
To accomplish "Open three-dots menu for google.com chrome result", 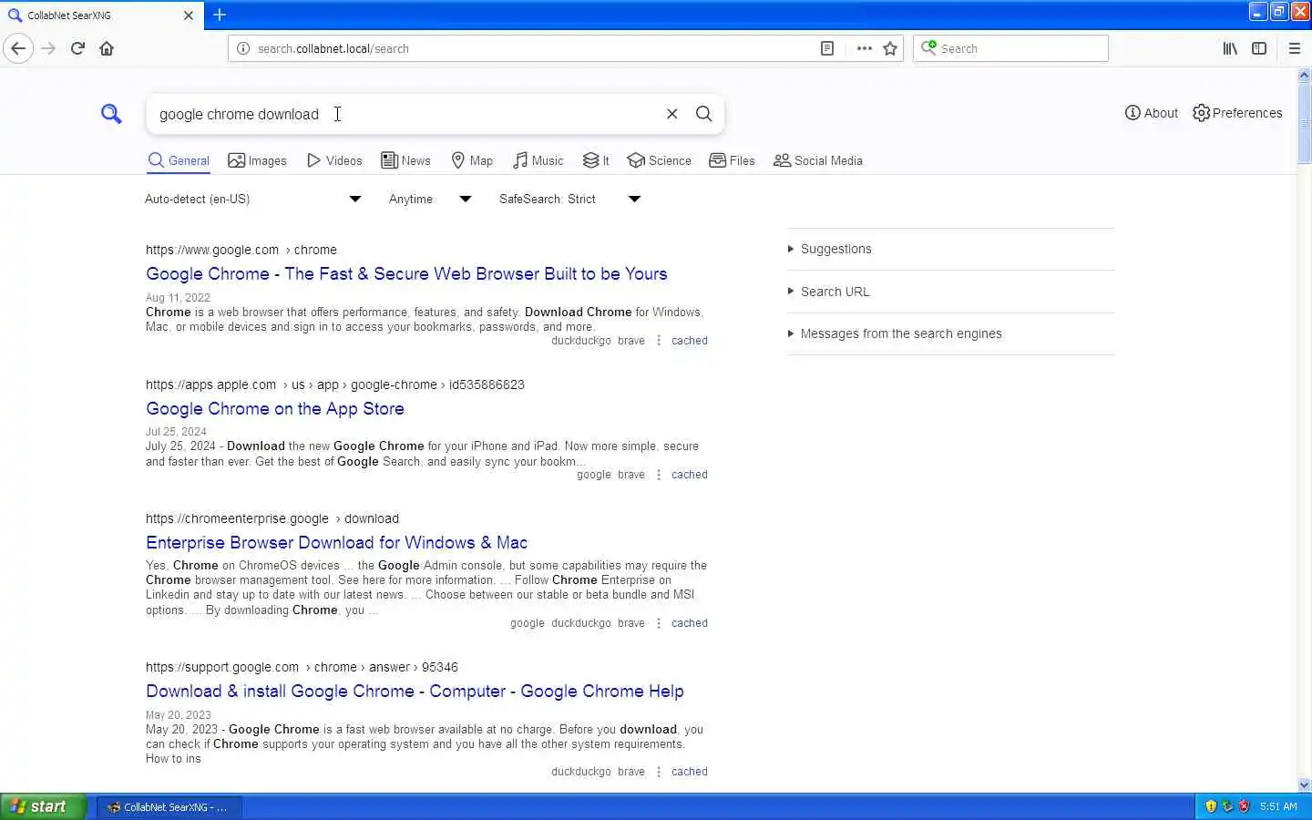I will click(659, 341).
